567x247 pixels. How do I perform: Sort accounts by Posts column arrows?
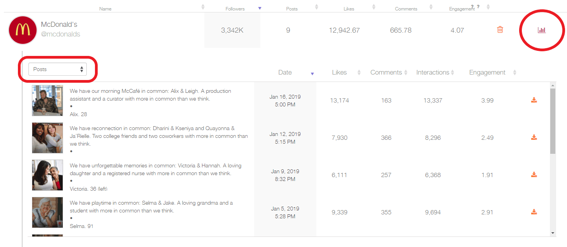316,7
